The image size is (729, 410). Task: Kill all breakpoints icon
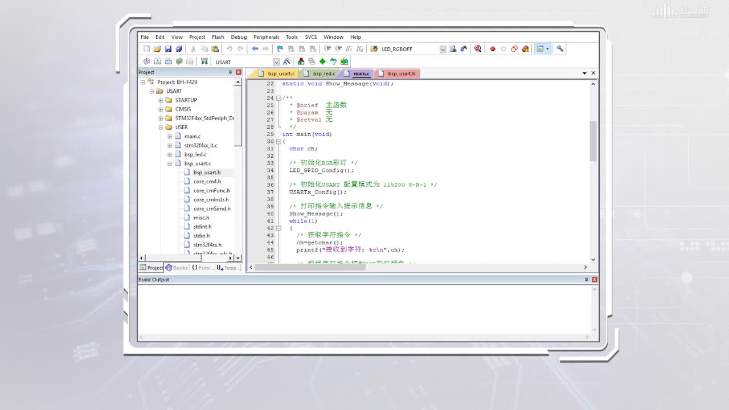tap(525, 49)
